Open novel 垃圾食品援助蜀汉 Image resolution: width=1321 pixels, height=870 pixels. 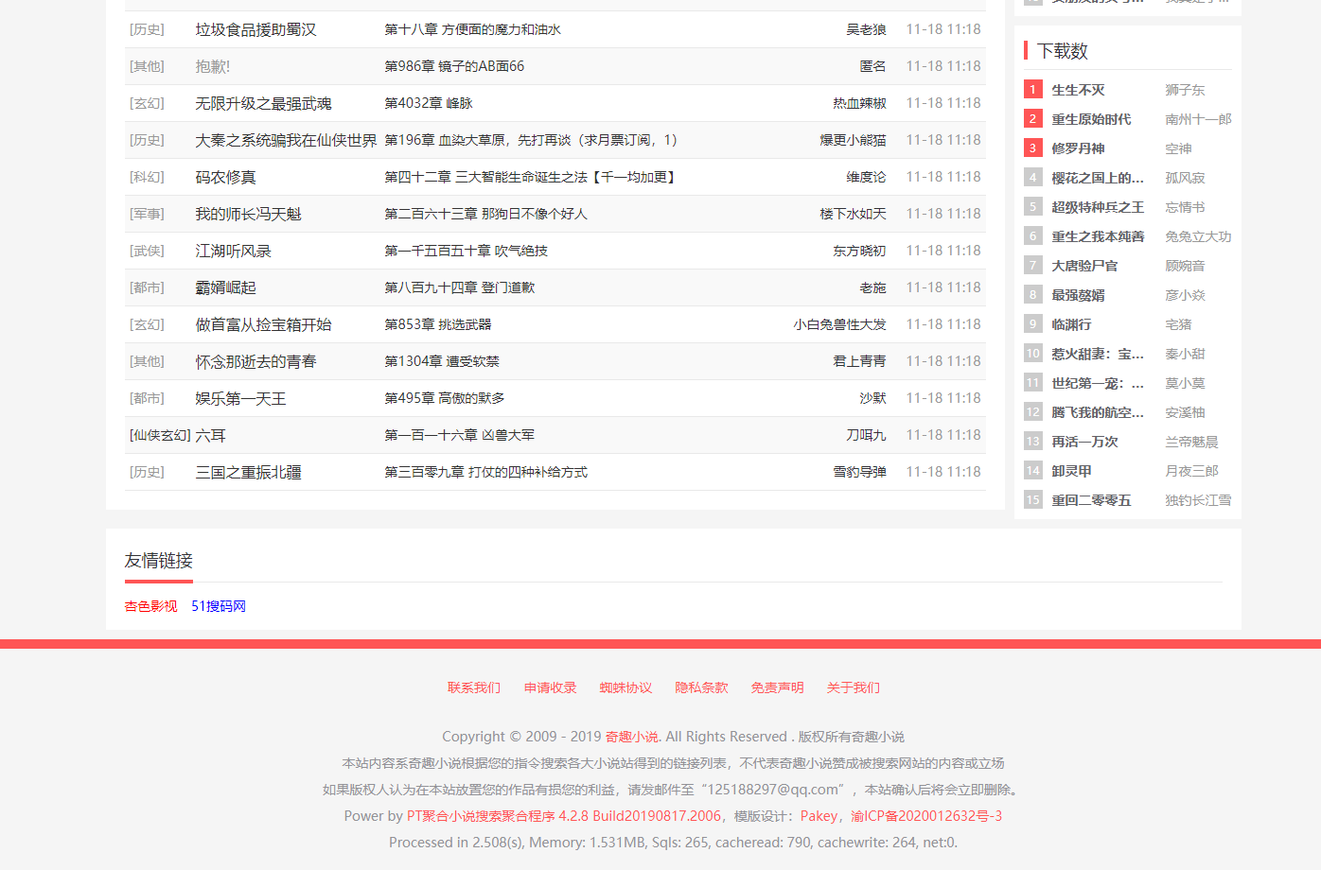coord(255,30)
